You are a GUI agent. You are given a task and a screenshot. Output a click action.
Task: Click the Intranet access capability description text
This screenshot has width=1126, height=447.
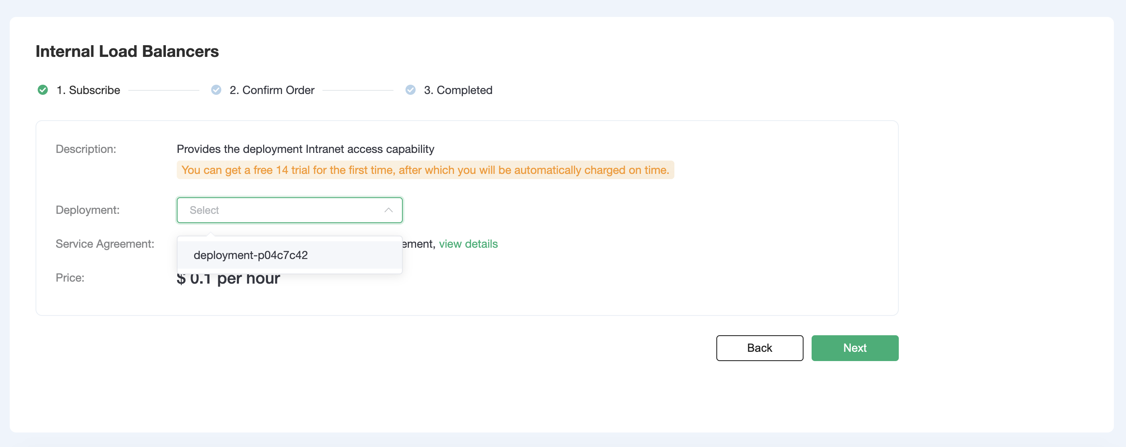305,149
